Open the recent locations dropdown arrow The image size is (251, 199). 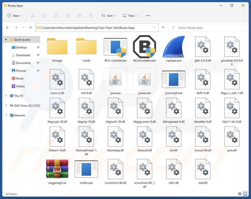(23, 28)
